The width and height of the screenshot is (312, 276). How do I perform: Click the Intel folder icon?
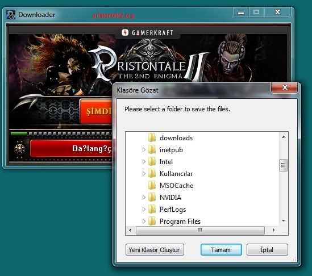coord(152,161)
